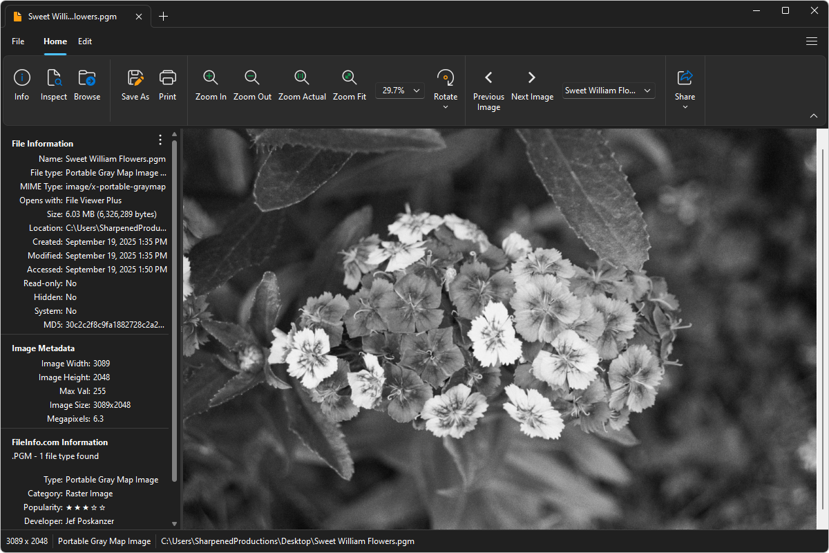Image resolution: width=829 pixels, height=553 pixels.
Task: Click the Zoom Fit icon
Action: tap(350, 78)
